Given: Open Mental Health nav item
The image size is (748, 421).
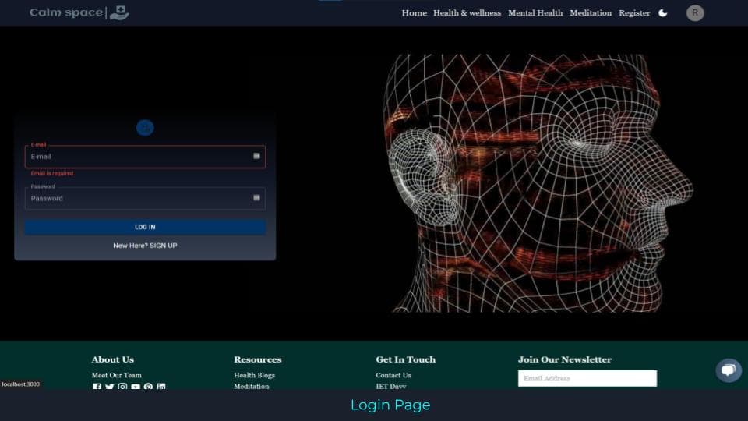Looking at the screenshot, I should tap(535, 13).
